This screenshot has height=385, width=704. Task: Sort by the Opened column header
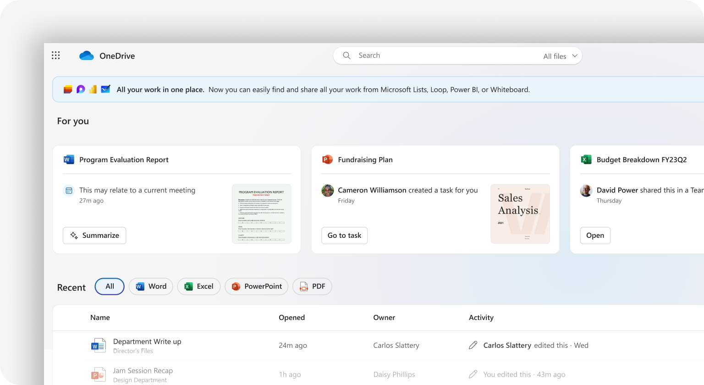point(292,318)
